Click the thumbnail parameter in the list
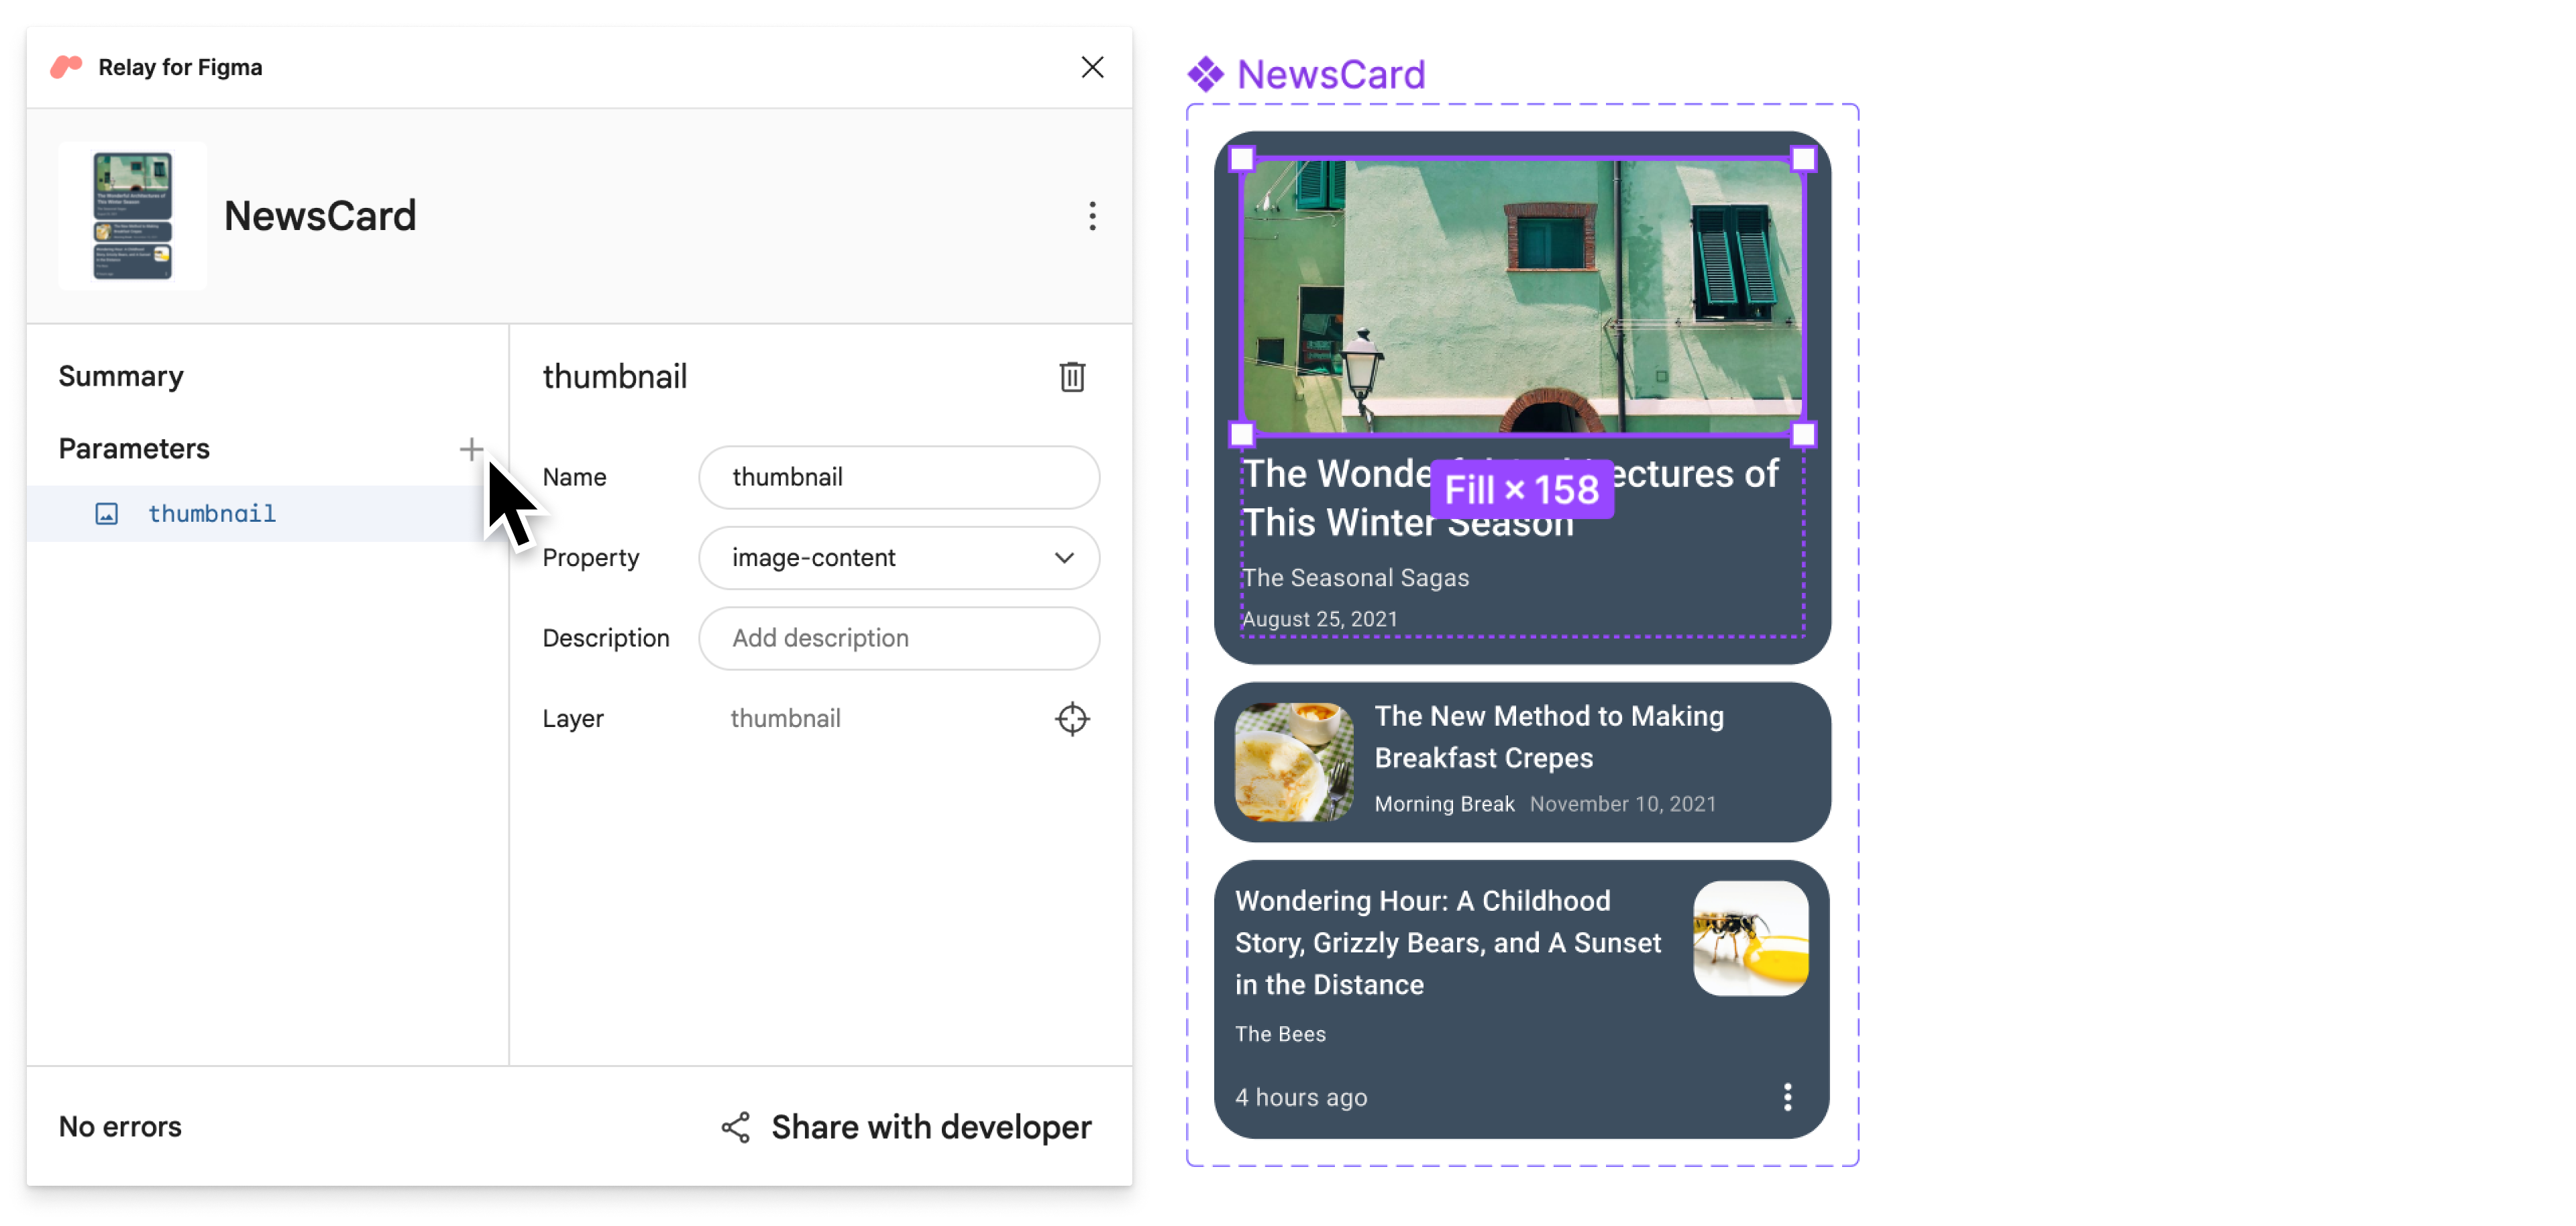This screenshot has width=2576, height=1226. [x=210, y=511]
